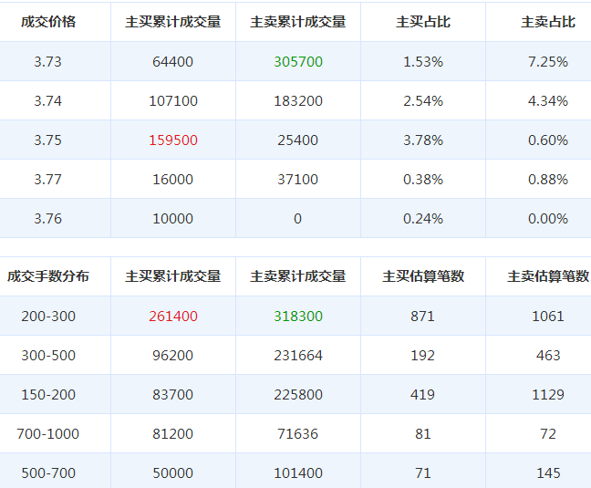
Task: Click the buy volume 50000
Action: (x=173, y=472)
